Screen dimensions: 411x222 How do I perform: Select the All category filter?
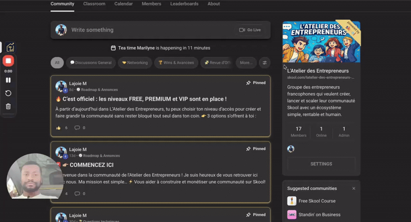point(57,63)
